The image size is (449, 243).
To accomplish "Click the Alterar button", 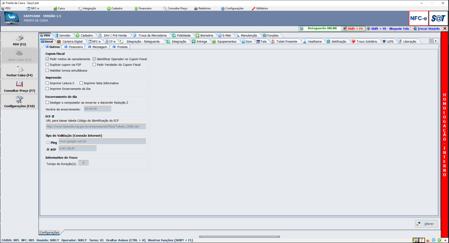I will click(x=426, y=224).
